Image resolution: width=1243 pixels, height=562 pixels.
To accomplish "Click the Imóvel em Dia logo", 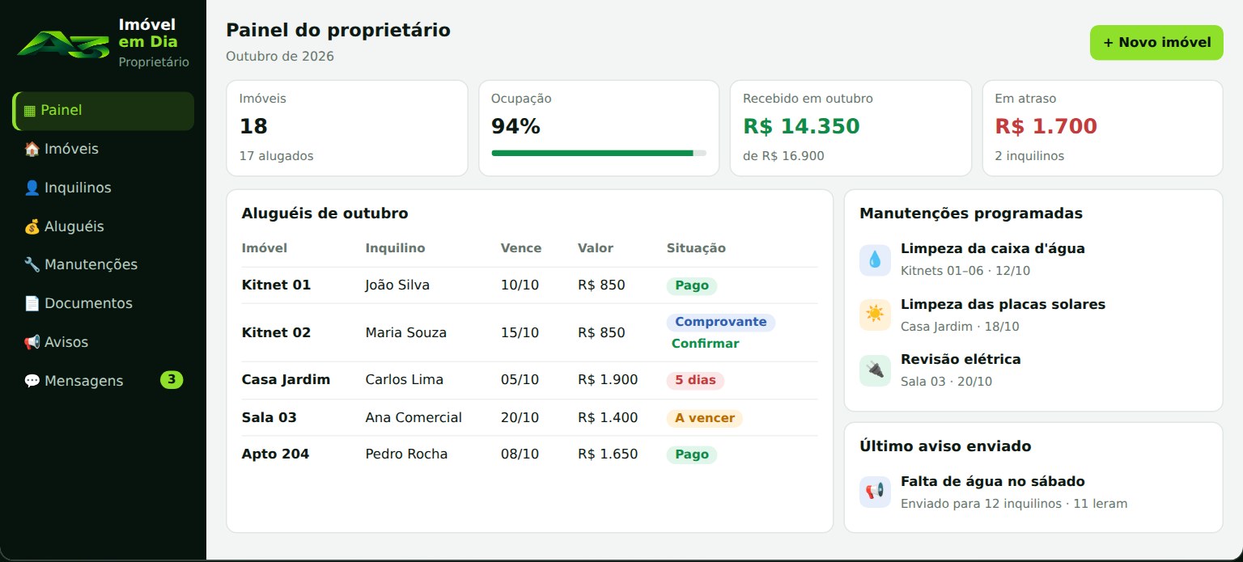I will 62,43.
